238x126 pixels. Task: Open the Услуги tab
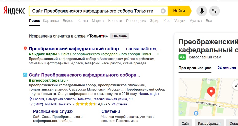[180, 21]
